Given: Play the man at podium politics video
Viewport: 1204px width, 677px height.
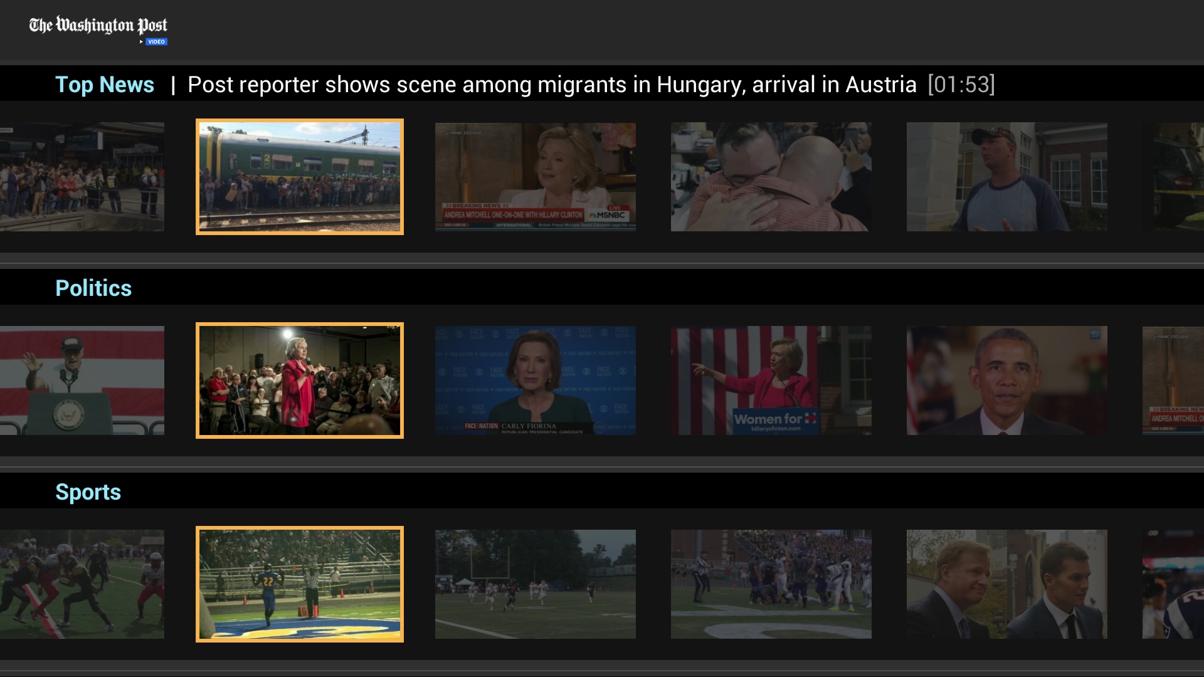Looking at the screenshot, I should pyautogui.click(x=82, y=380).
